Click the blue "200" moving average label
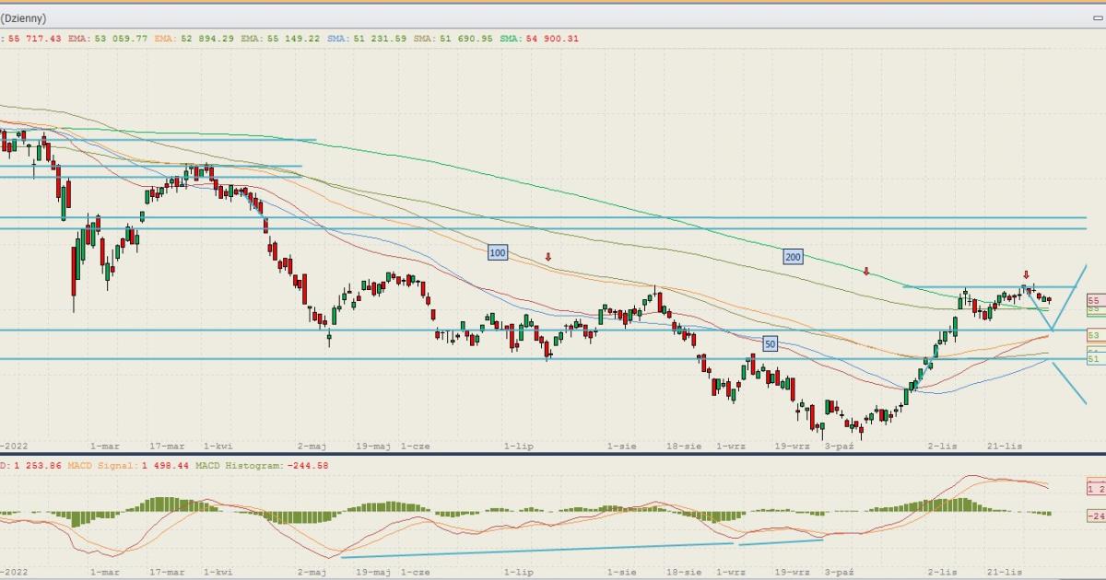The width and height of the screenshot is (1106, 580). coord(793,257)
